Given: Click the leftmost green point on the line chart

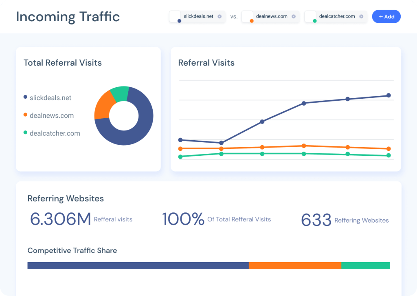Looking at the screenshot, I should pyautogui.click(x=180, y=157).
